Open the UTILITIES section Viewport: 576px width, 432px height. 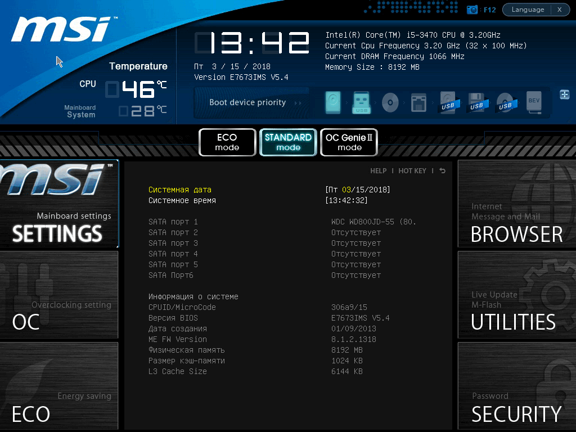(517, 295)
